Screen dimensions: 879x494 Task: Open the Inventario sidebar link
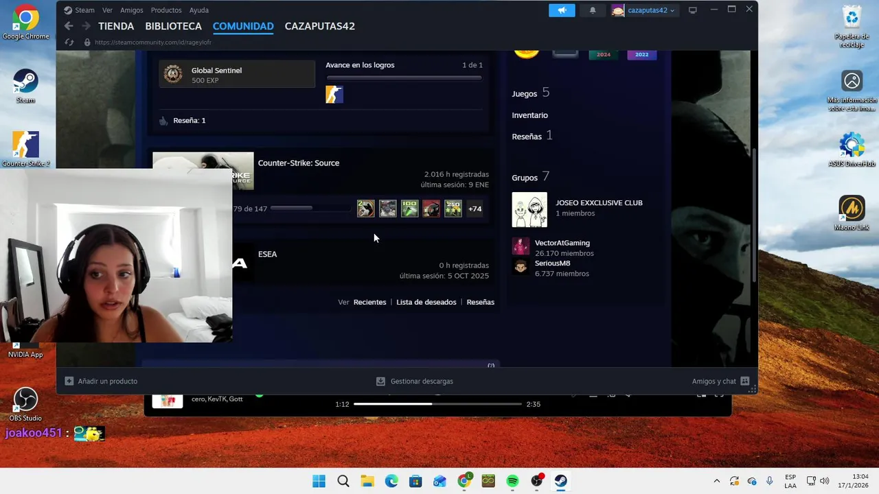click(x=529, y=115)
